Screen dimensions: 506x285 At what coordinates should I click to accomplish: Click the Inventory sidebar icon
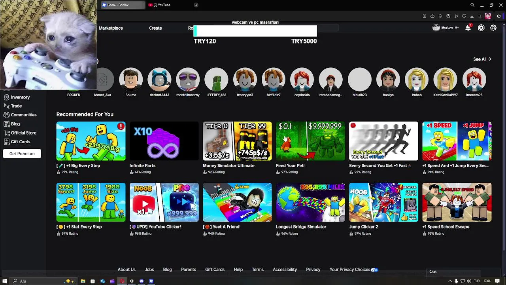tap(6, 97)
